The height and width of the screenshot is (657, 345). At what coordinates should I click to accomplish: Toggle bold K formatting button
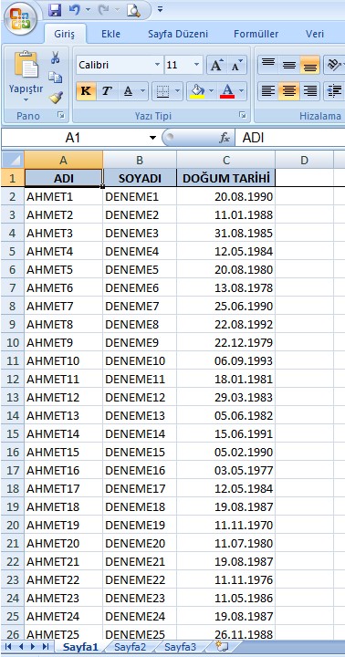pos(87,91)
